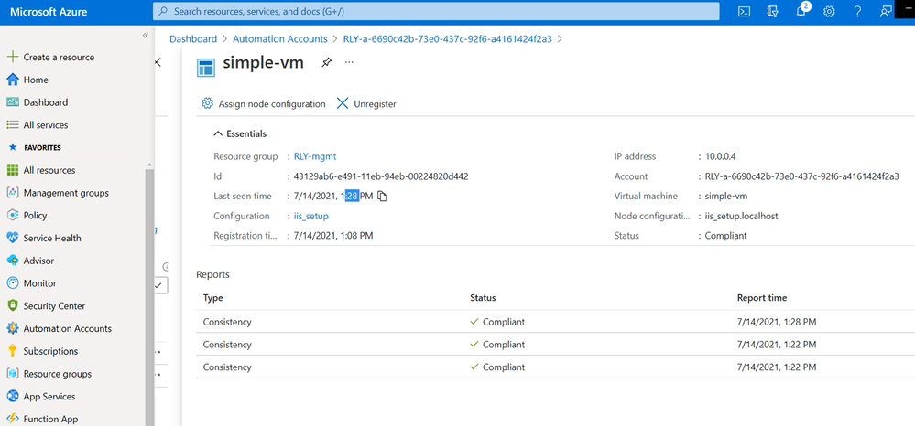Open the feedback icon in top bar
This screenshot has height=426, width=915.
(x=886, y=12)
